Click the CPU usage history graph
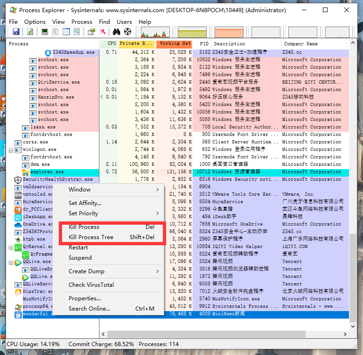 pyautogui.click(x=155, y=32)
